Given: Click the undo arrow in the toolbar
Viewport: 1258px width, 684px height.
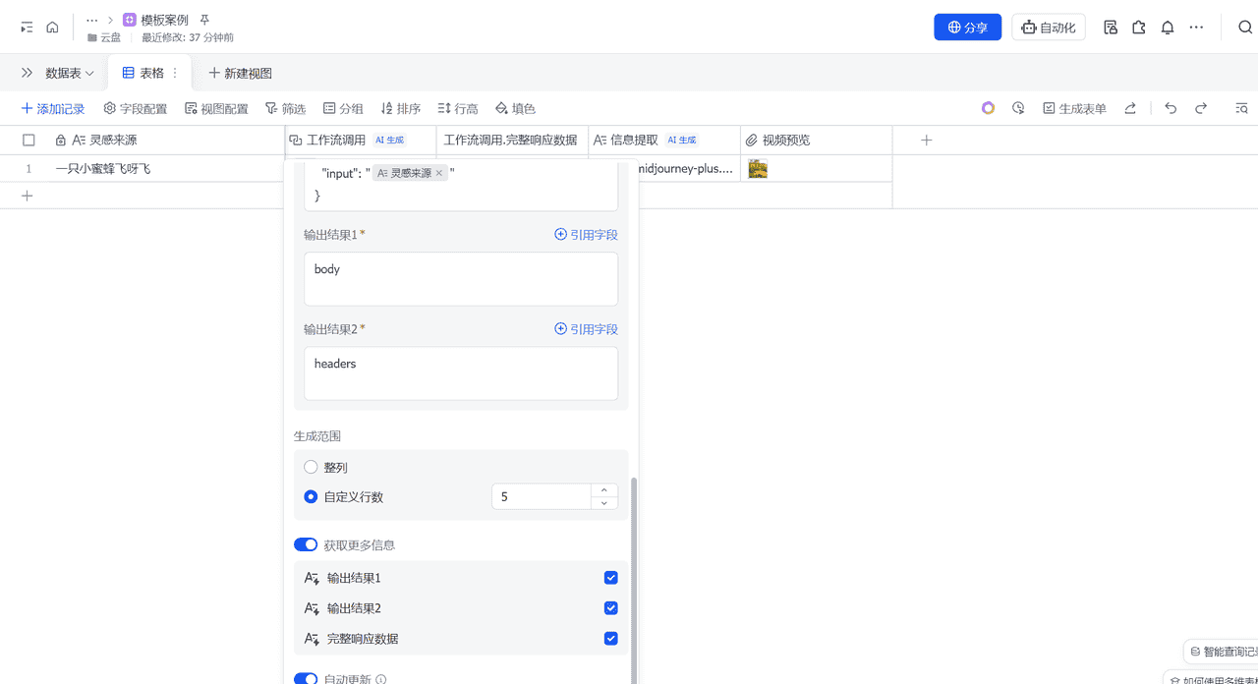Looking at the screenshot, I should click(x=1171, y=108).
